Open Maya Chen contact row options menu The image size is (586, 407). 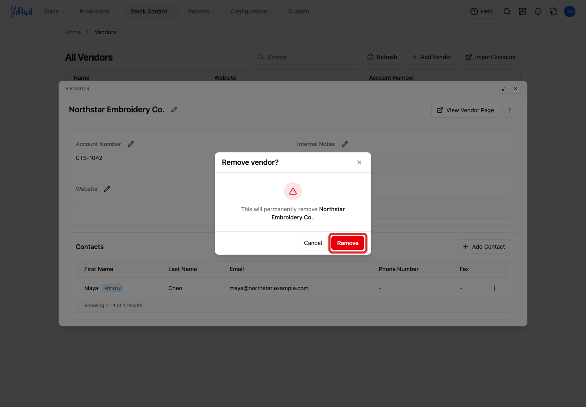tap(494, 288)
